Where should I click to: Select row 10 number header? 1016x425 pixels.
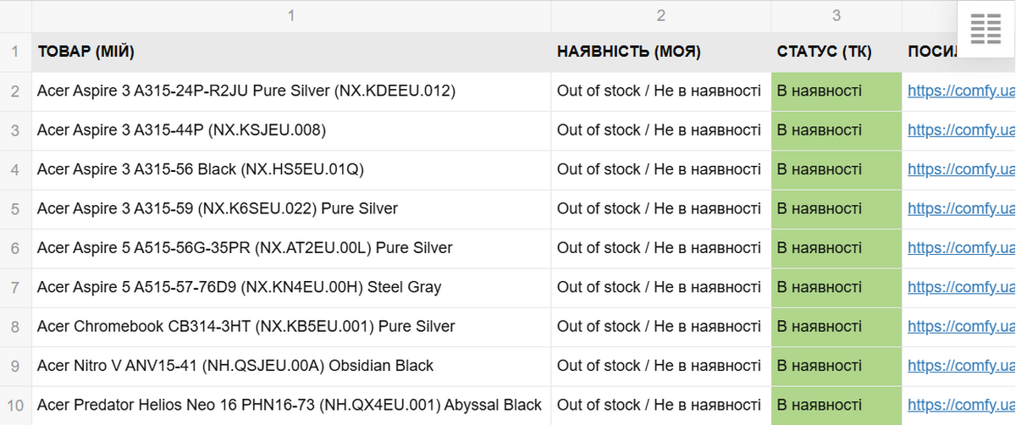click(x=15, y=406)
